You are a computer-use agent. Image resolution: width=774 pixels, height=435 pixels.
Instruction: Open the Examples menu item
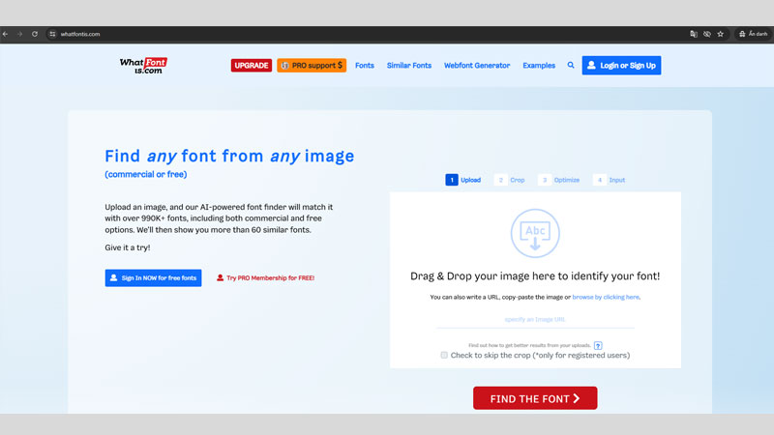[x=539, y=65]
